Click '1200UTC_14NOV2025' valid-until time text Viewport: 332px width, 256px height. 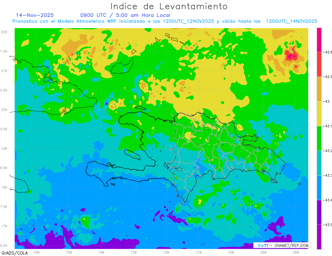(x=291, y=21)
